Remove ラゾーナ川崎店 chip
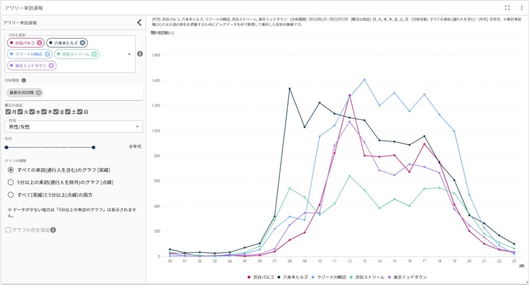Screen dimensions: 529x285 (x=47, y=54)
